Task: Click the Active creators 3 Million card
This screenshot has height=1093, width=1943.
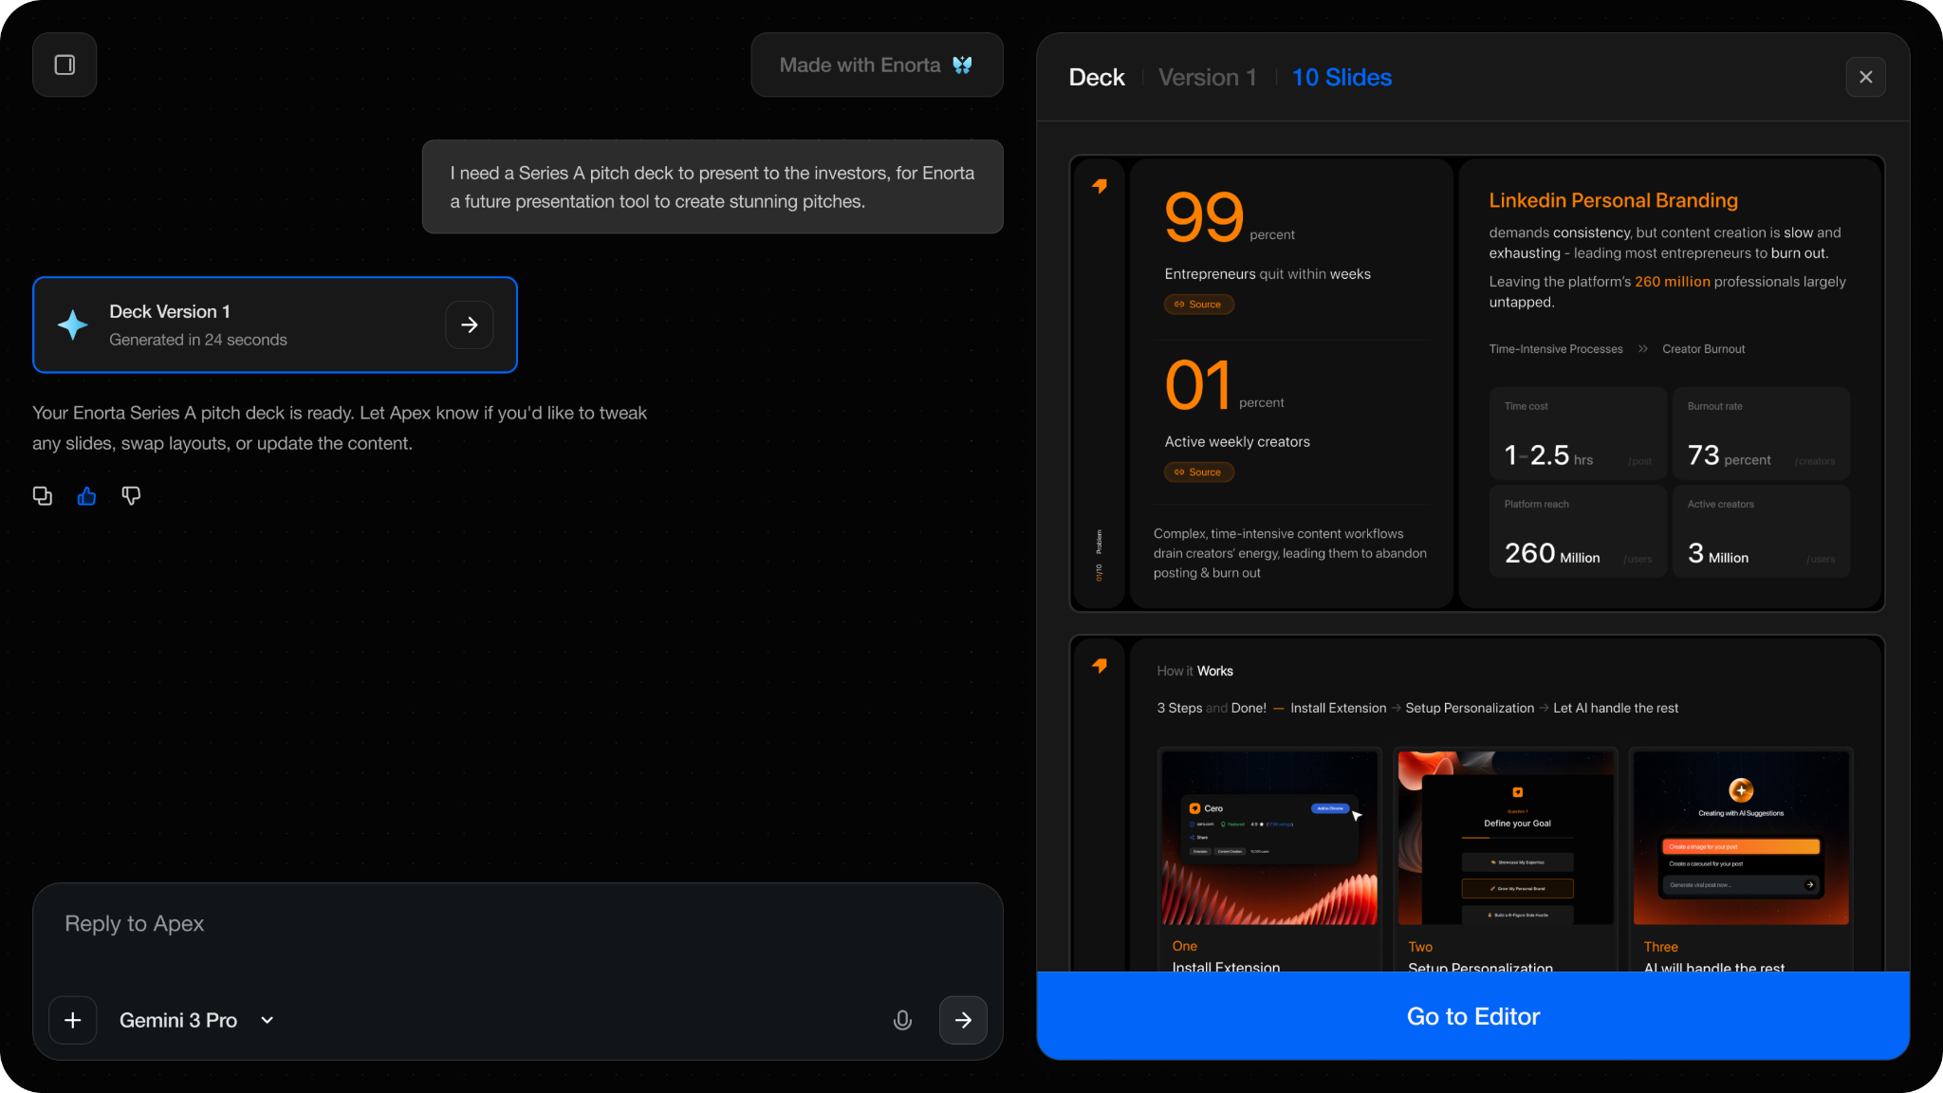Action: 1761,531
